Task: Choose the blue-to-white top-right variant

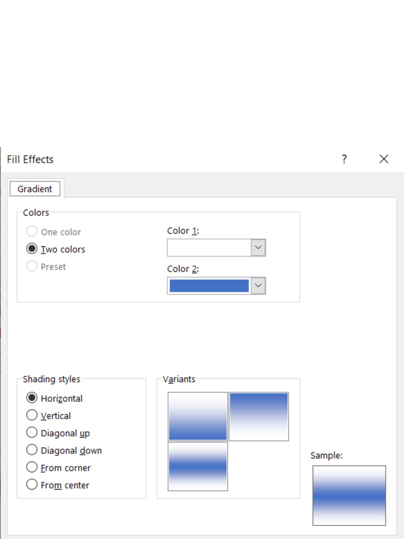Action: pyautogui.click(x=259, y=416)
